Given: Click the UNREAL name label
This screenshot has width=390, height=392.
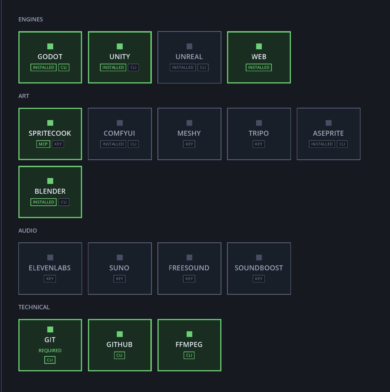Looking at the screenshot, I should click(189, 57).
